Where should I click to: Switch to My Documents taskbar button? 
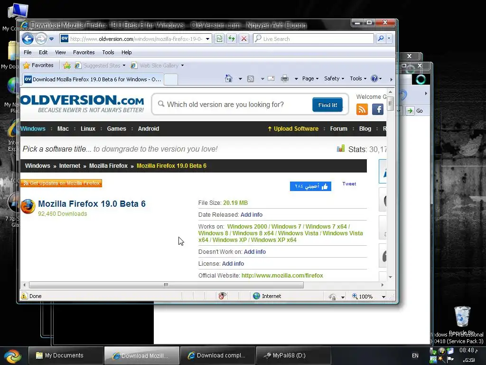pos(65,355)
